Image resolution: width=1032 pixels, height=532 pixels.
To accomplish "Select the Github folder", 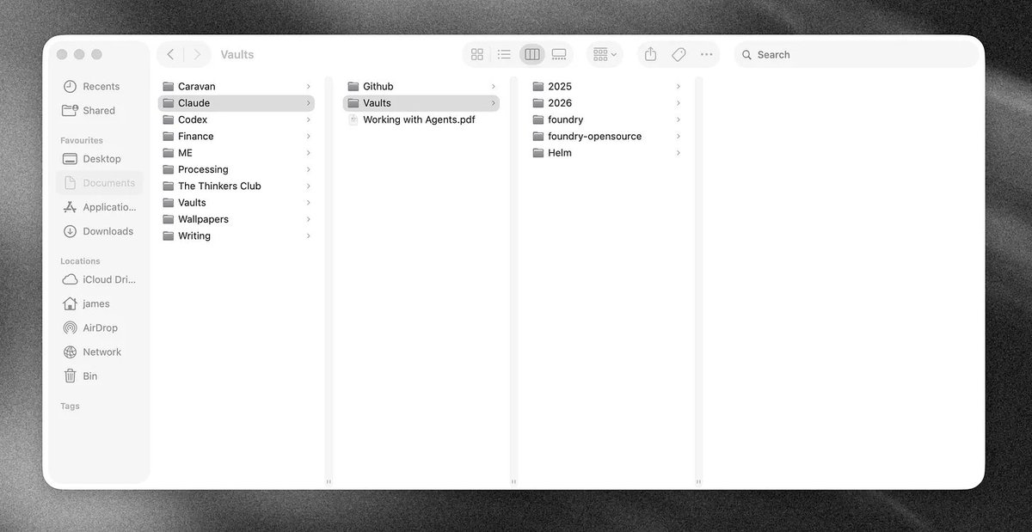I will click(421, 87).
